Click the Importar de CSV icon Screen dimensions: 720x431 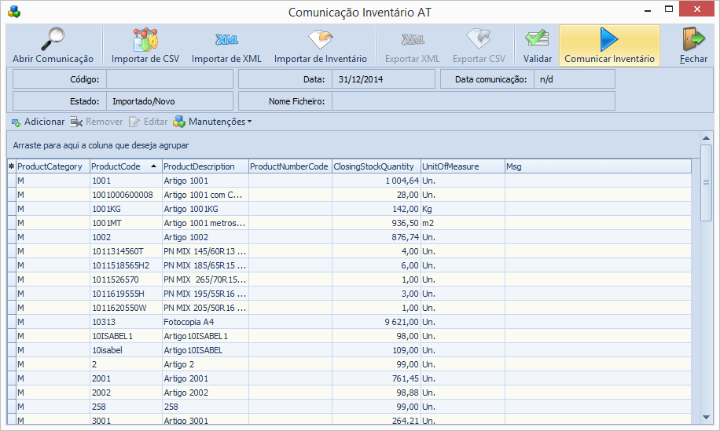click(145, 39)
